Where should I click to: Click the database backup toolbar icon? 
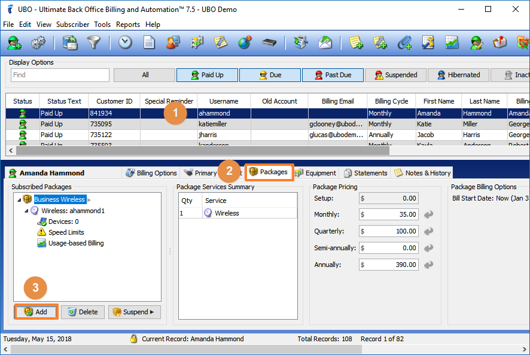[x=69, y=43]
